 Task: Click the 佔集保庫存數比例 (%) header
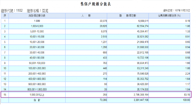(x=169, y=16)
